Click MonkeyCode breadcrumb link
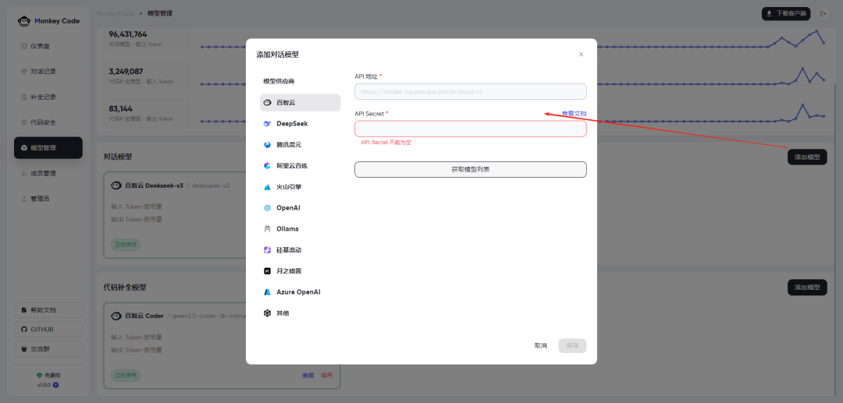Screen dimensions: 843x403 point(115,13)
